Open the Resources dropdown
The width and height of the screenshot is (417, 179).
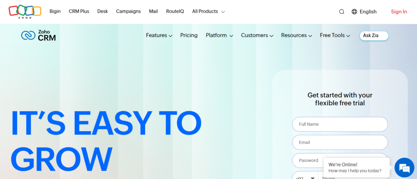pyautogui.click(x=296, y=35)
